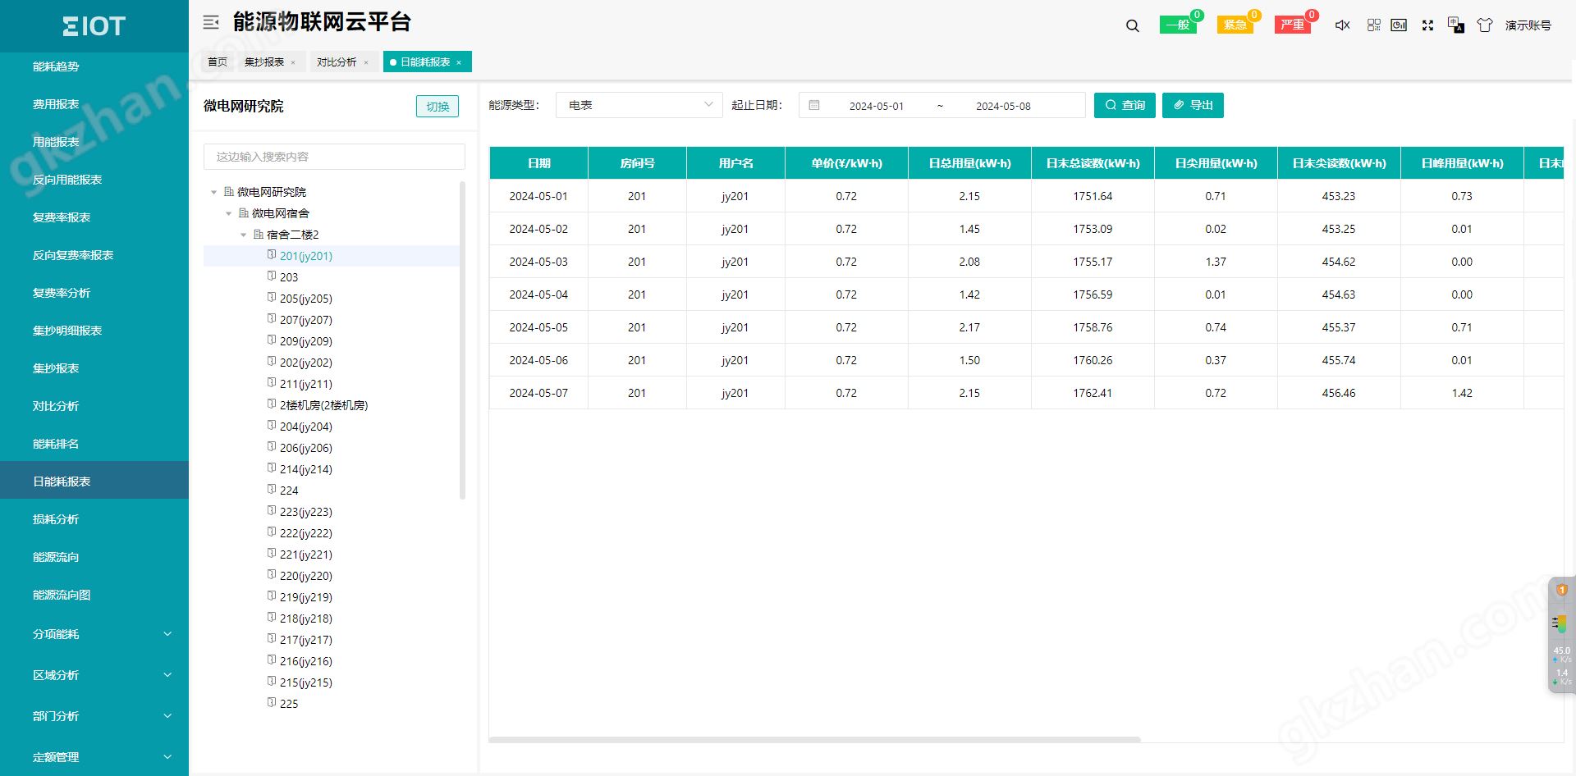This screenshot has width=1576, height=776.
Task: Select room 203 in tree
Action: [x=289, y=277]
